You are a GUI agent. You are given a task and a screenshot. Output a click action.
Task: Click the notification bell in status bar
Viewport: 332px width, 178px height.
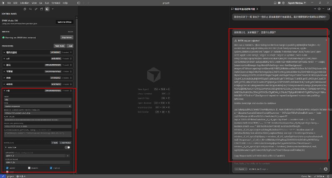[x=328, y=176]
